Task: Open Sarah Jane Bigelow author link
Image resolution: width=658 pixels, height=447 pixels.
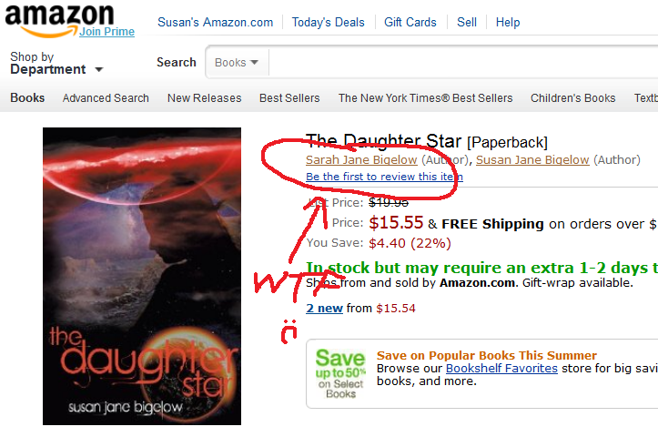Action: pos(361,160)
